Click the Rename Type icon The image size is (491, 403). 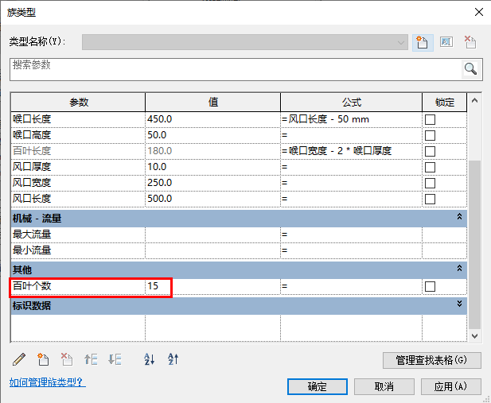click(446, 42)
